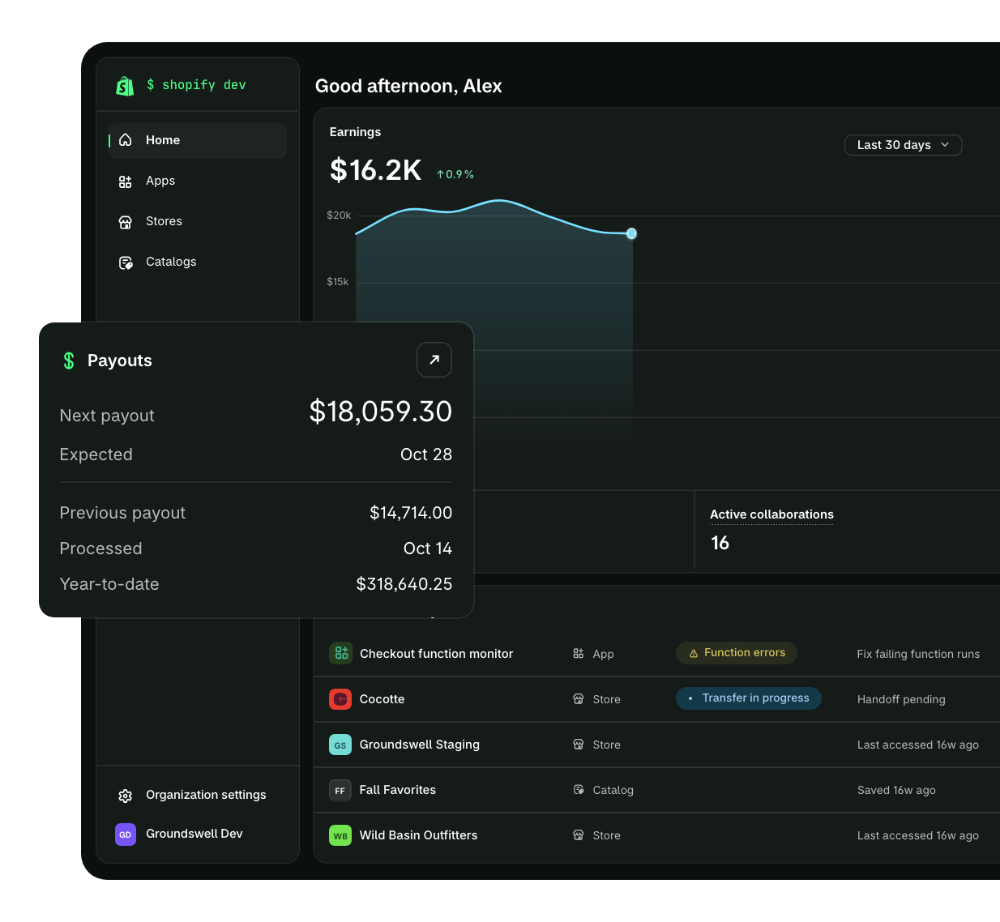Click the Store type icon in Wild Basin row
The width and height of the screenshot is (1000, 922).
click(579, 835)
